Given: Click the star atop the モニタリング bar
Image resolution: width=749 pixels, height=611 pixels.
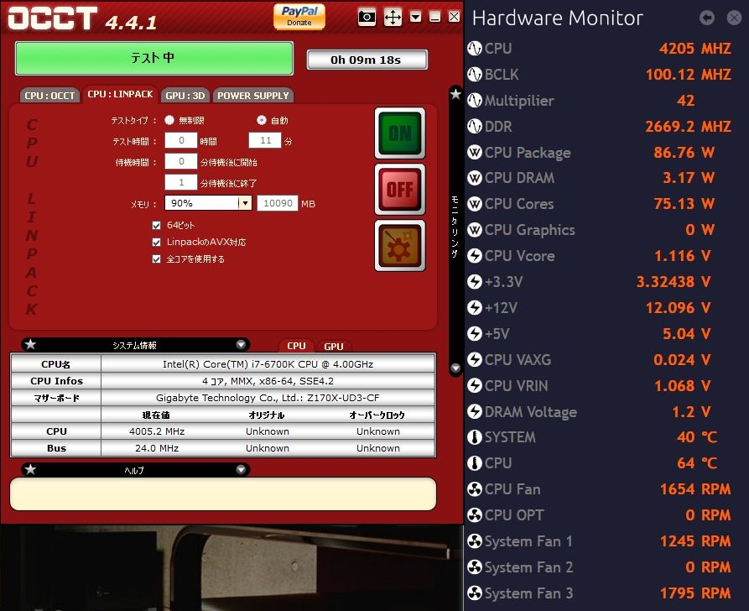Looking at the screenshot, I should pos(455,94).
